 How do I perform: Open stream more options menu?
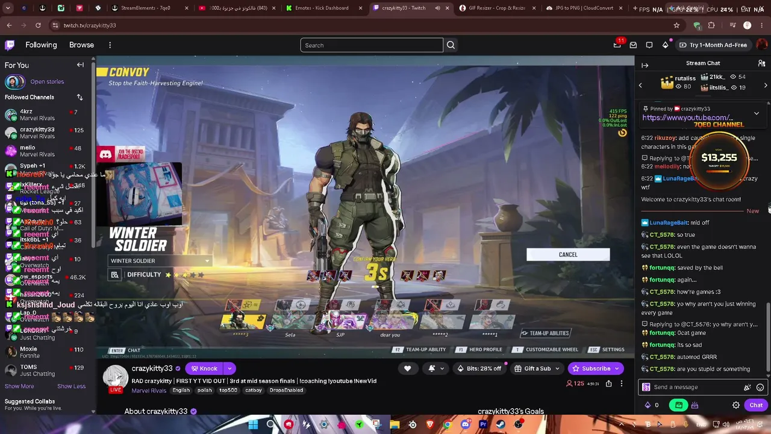pyautogui.click(x=622, y=383)
